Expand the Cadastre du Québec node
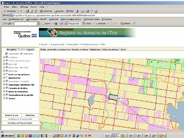 pos(4,88)
